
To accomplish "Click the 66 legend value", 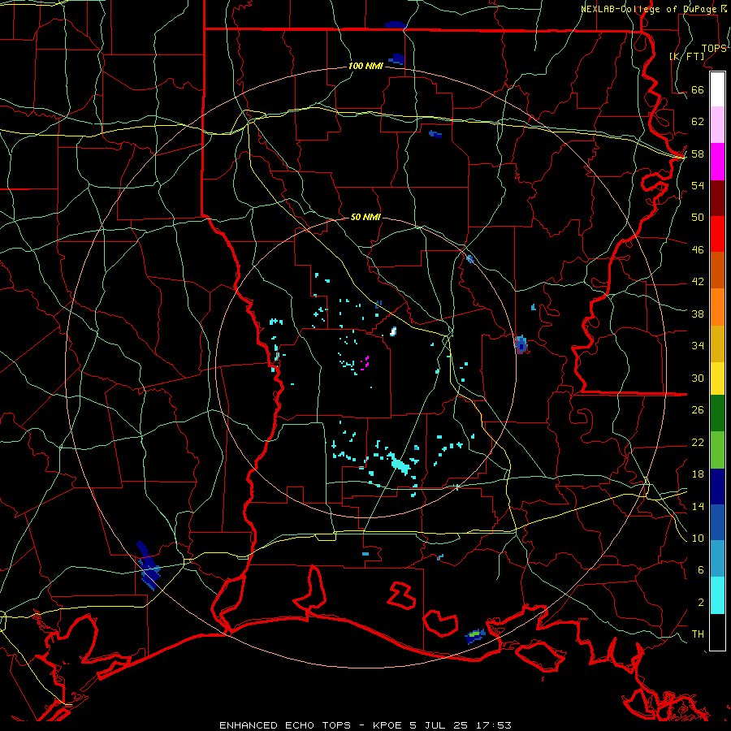I will 698,89.
